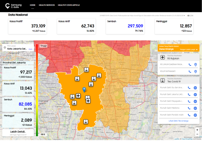Open Lihat Detil Tes & Harga link
This screenshot has height=144, width=202.
tap(178, 121)
